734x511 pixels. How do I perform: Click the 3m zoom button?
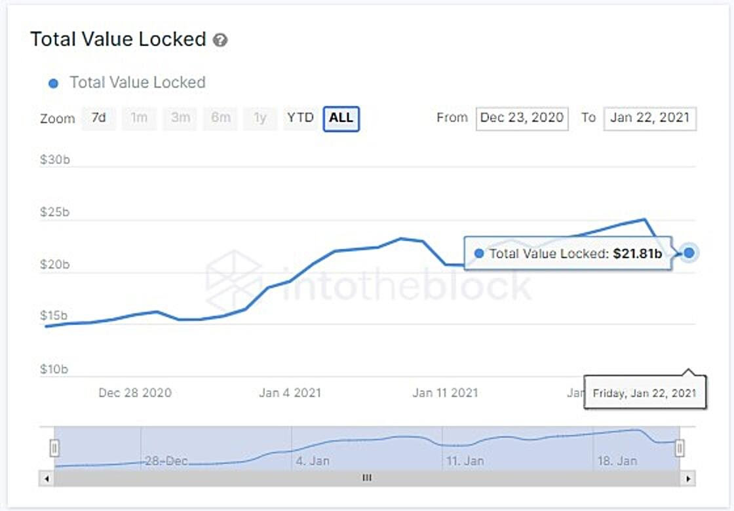tap(180, 119)
